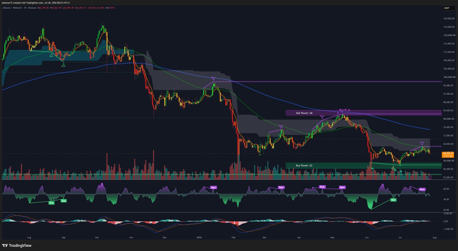Click the 2026 label on time axis
Viewport: 458px width, 251px height.
[199, 238]
